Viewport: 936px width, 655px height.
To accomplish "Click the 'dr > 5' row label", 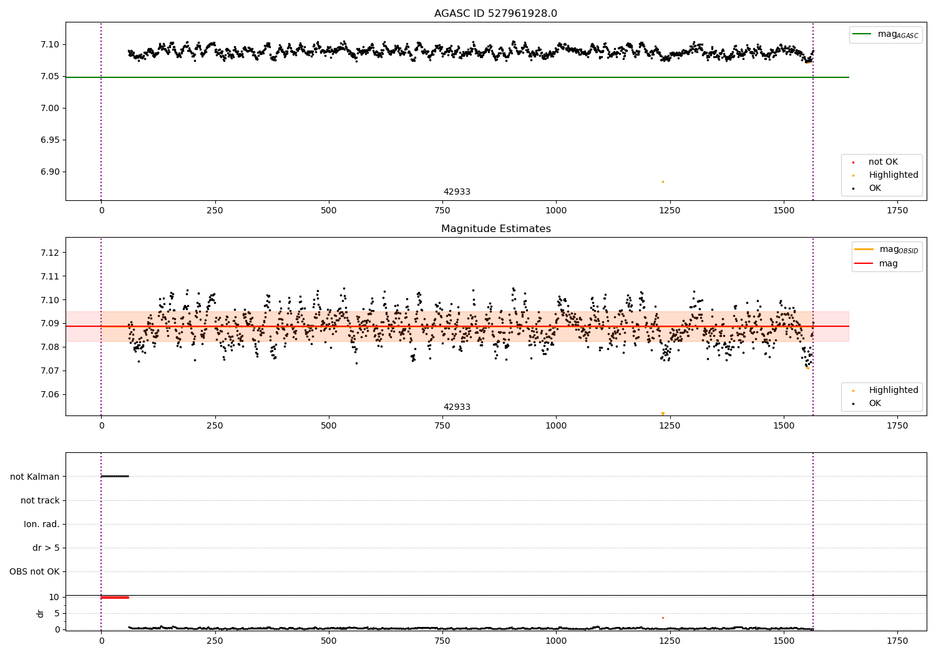I will tap(46, 548).
